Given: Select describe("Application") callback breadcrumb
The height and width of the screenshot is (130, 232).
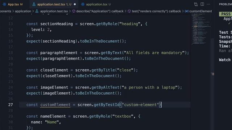Looking at the screenshot, I should [x=100, y=11].
